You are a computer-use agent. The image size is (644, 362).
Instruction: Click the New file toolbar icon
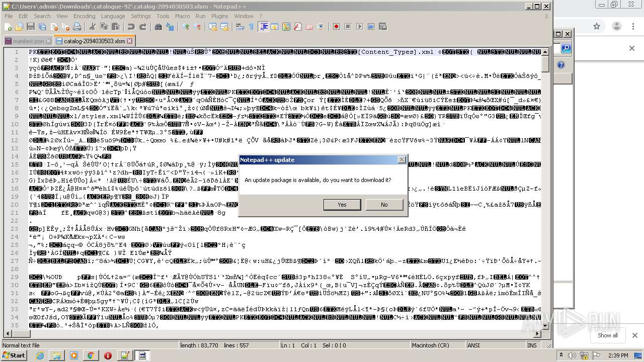8,27
